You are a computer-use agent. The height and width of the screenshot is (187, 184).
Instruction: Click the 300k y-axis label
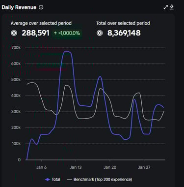[16, 112]
